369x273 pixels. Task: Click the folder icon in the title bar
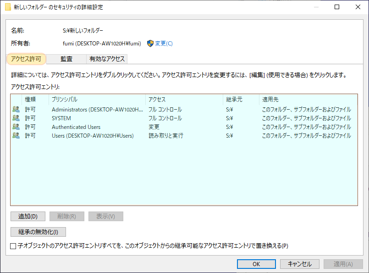(x=8, y=7)
